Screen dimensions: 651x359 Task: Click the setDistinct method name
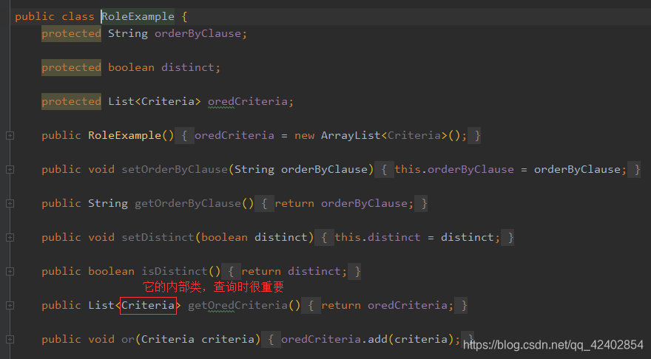click(x=158, y=238)
